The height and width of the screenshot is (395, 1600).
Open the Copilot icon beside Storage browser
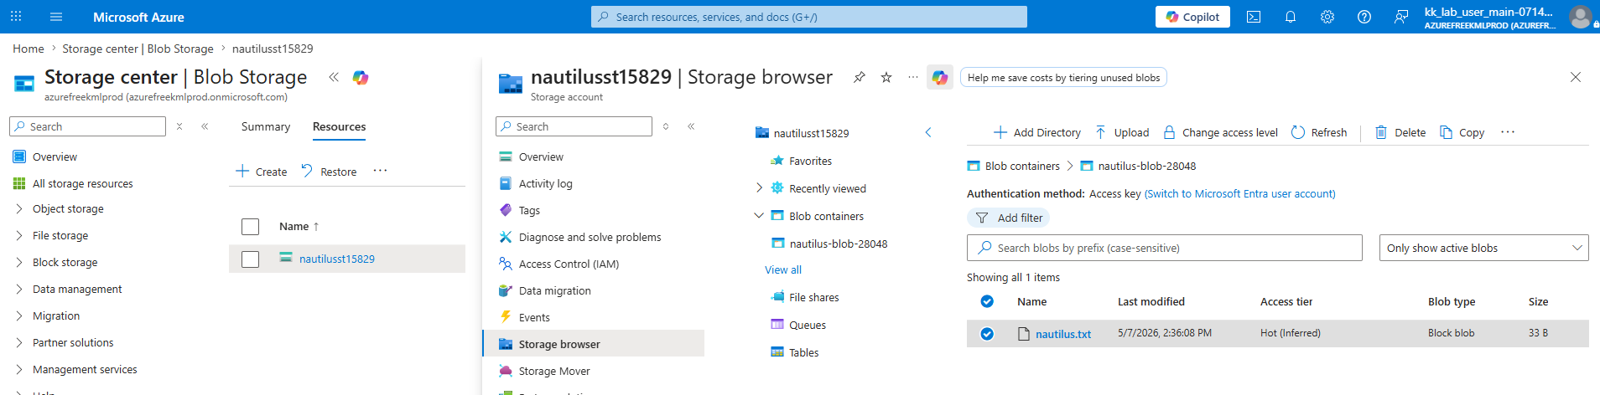point(940,78)
